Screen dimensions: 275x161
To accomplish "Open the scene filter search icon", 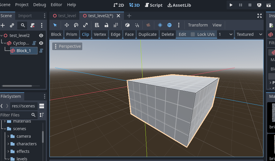I will point(23,25).
